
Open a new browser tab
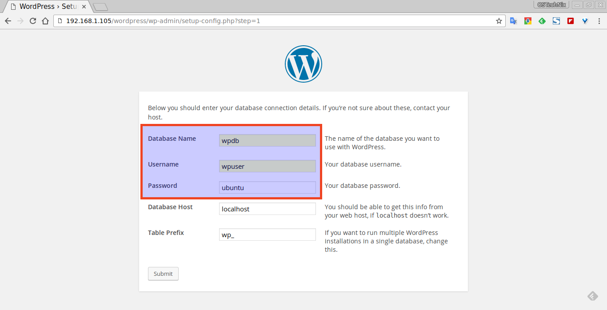[100, 7]
